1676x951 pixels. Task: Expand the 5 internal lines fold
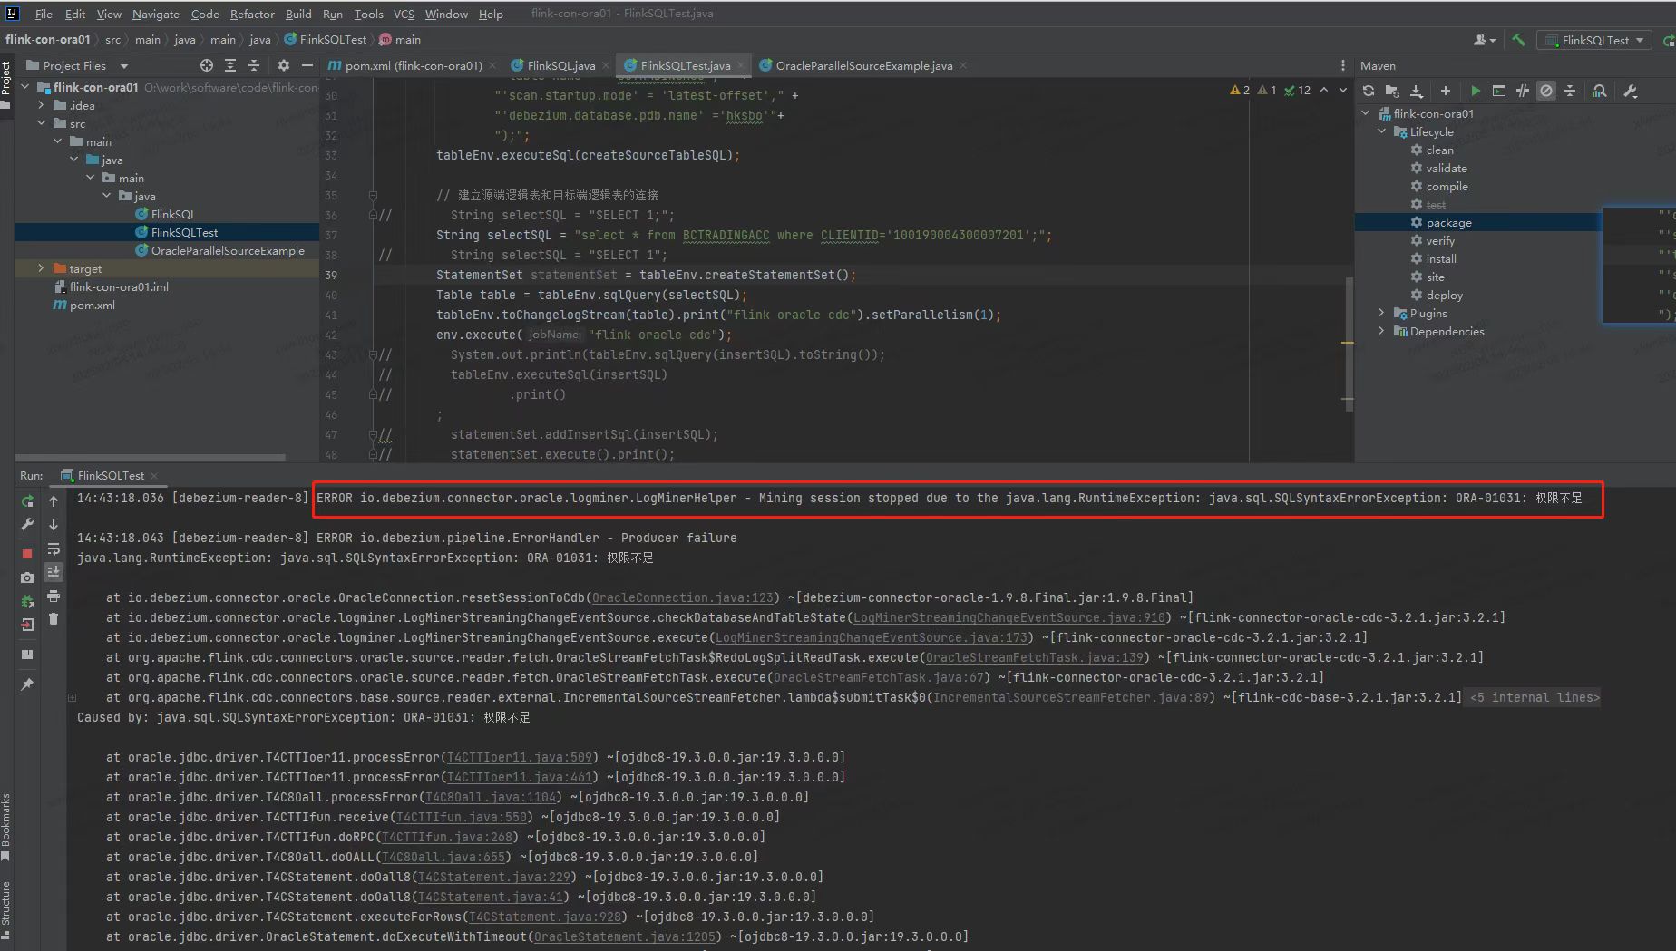pos(1535,697)
